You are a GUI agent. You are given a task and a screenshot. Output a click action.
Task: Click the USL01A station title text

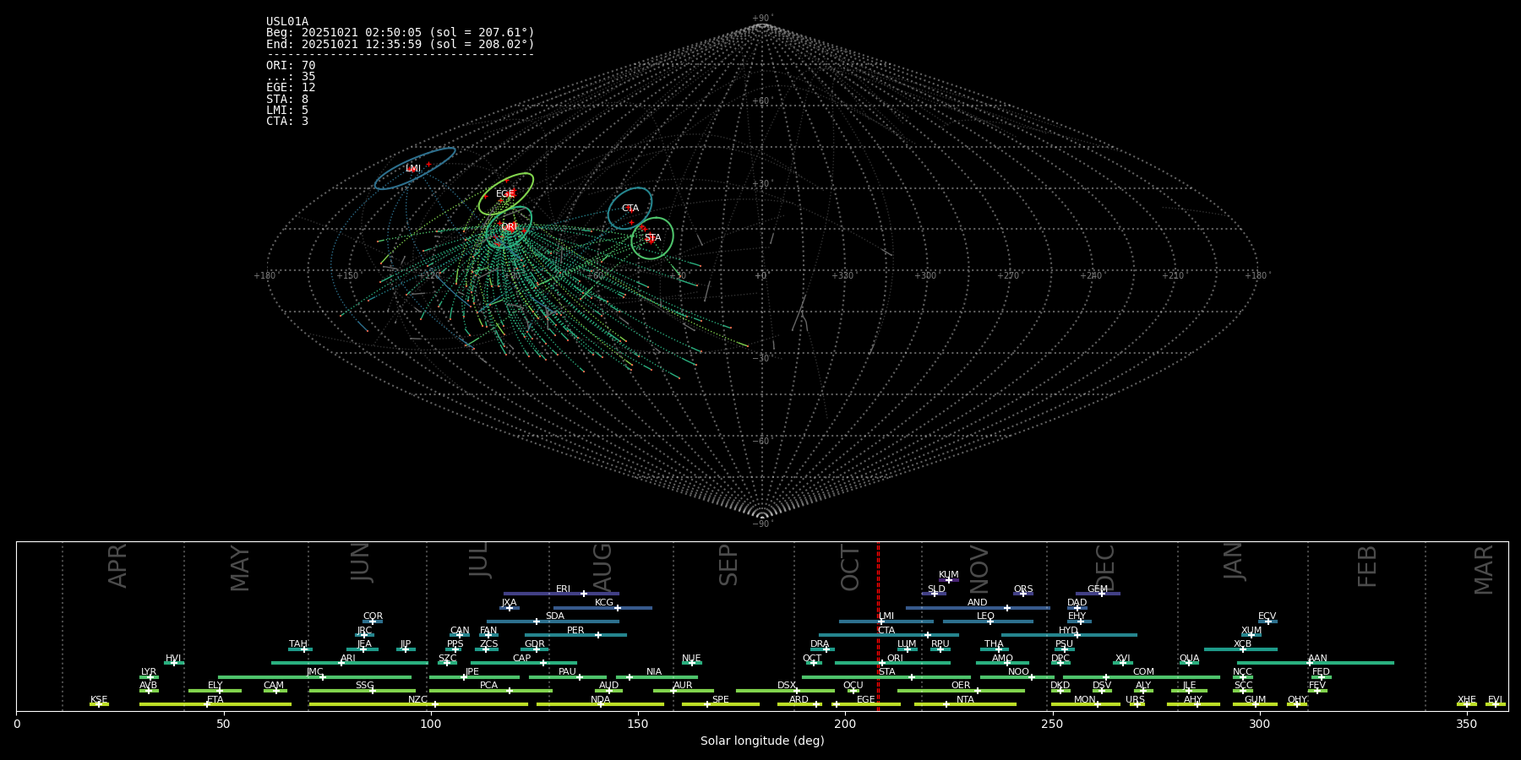pos(287,22)
